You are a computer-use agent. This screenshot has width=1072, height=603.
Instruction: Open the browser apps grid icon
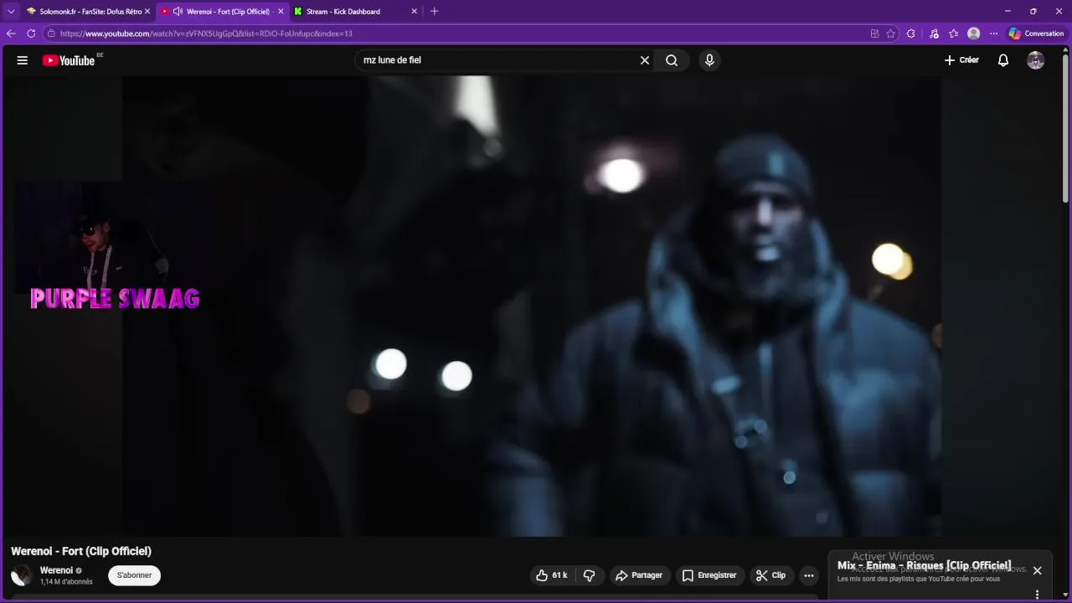click(x=874, y=33)
